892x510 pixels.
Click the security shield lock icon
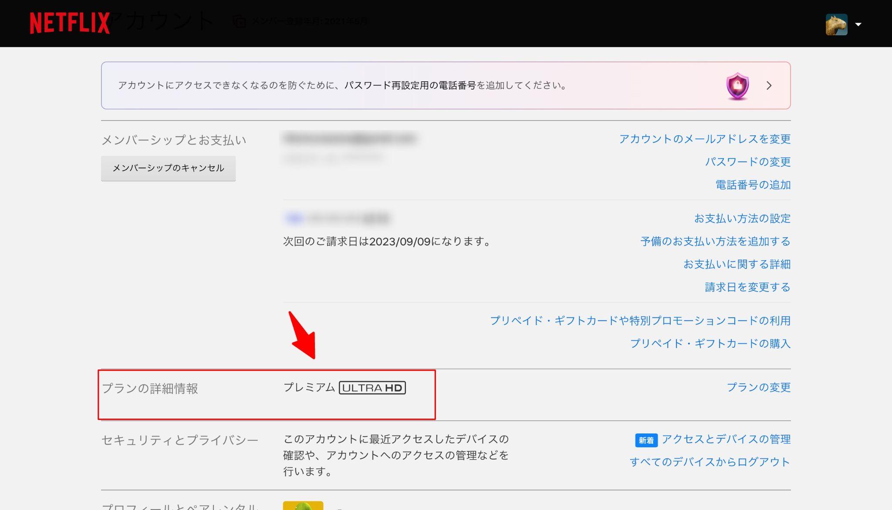click(737, 86)
